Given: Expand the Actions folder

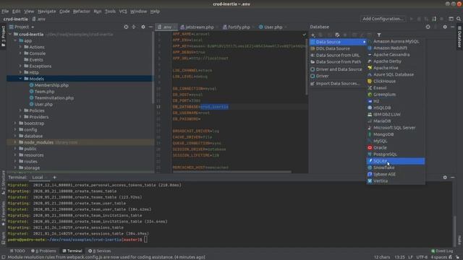Looking at the screenshot, I should click(20, 47).
